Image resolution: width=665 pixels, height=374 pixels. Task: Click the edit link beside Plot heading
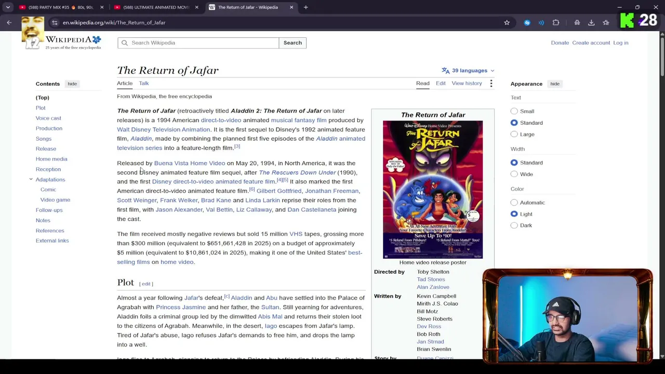pos(146,284)
